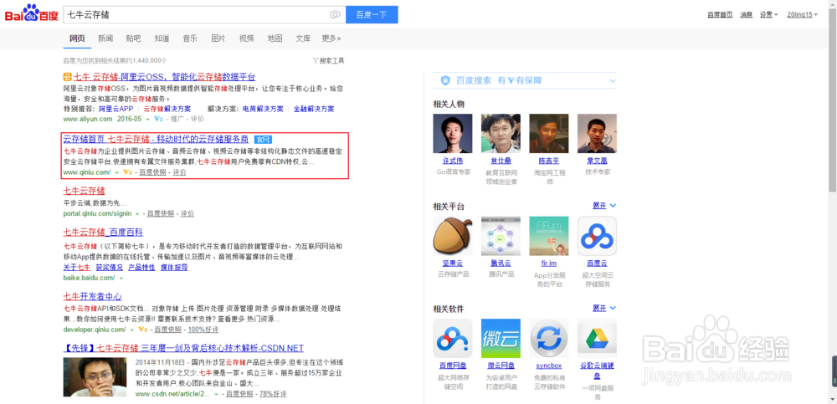This screenshot has width=837, height=404.
Task: Open 云存储首页 七牛云存储 result title
Action: tap(156, 140)
